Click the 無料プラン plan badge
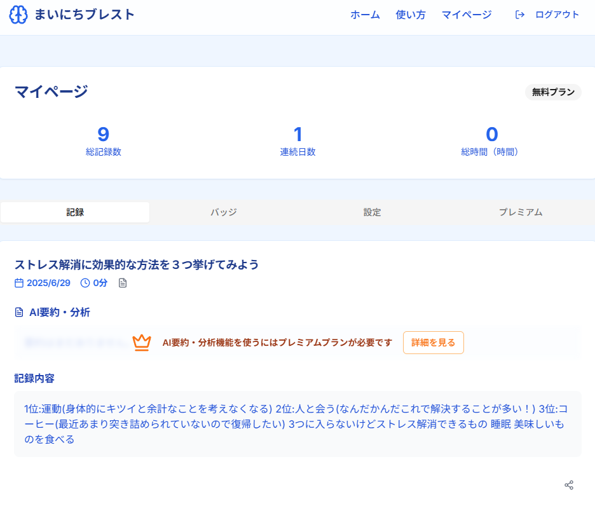595x506 pixels. pos(553,92)
